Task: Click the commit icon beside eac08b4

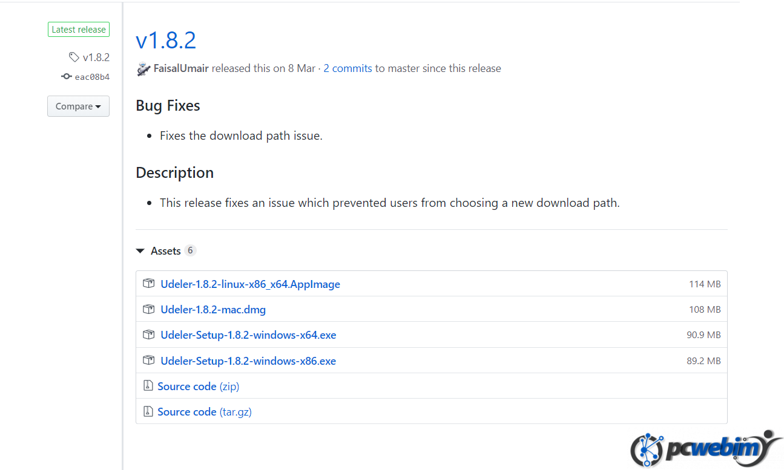Action: 67,77
